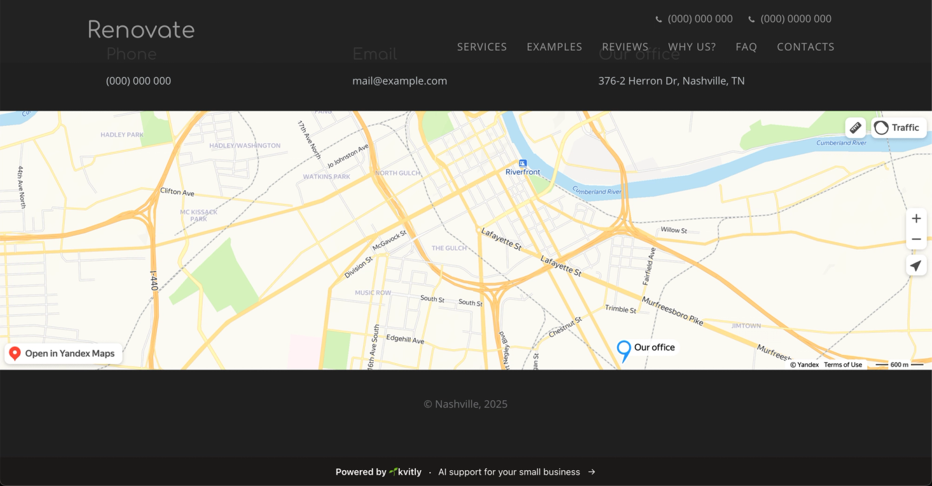Click the phone icon beside (000) 0000 000 in header
This screenshot has width=932, height=486.
[x=751, y=20]
